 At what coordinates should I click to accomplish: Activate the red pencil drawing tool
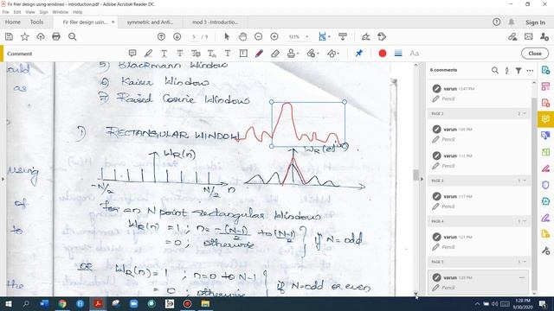[259, 54]
